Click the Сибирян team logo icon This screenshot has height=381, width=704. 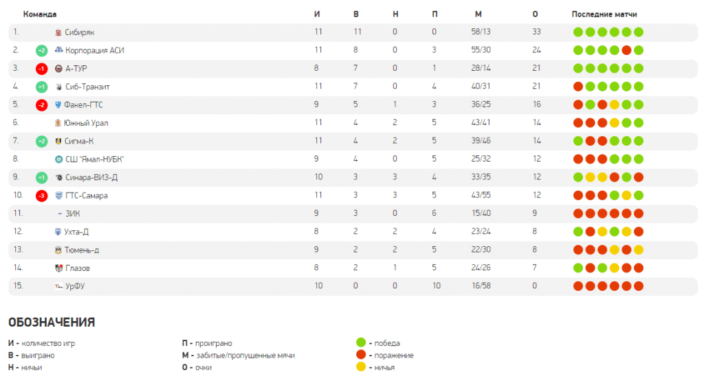tap(58, 32)
